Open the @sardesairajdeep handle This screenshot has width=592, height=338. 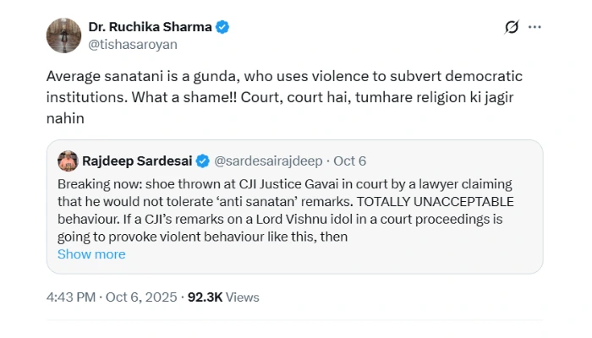[x=268, y=161]
